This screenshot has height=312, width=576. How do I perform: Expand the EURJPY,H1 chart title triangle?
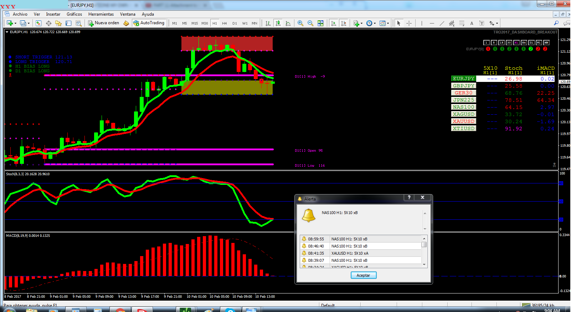coord(7,32)
